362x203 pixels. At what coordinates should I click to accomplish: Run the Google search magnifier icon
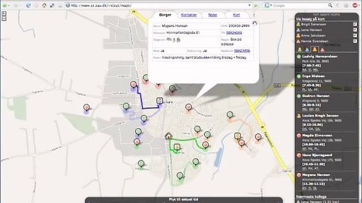point(330,5)
